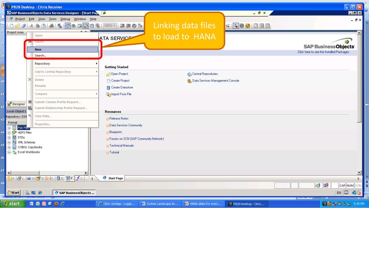Switch to the Datastores library tab
The width and height of the screenshot is (369, 277).
point(60,179)
